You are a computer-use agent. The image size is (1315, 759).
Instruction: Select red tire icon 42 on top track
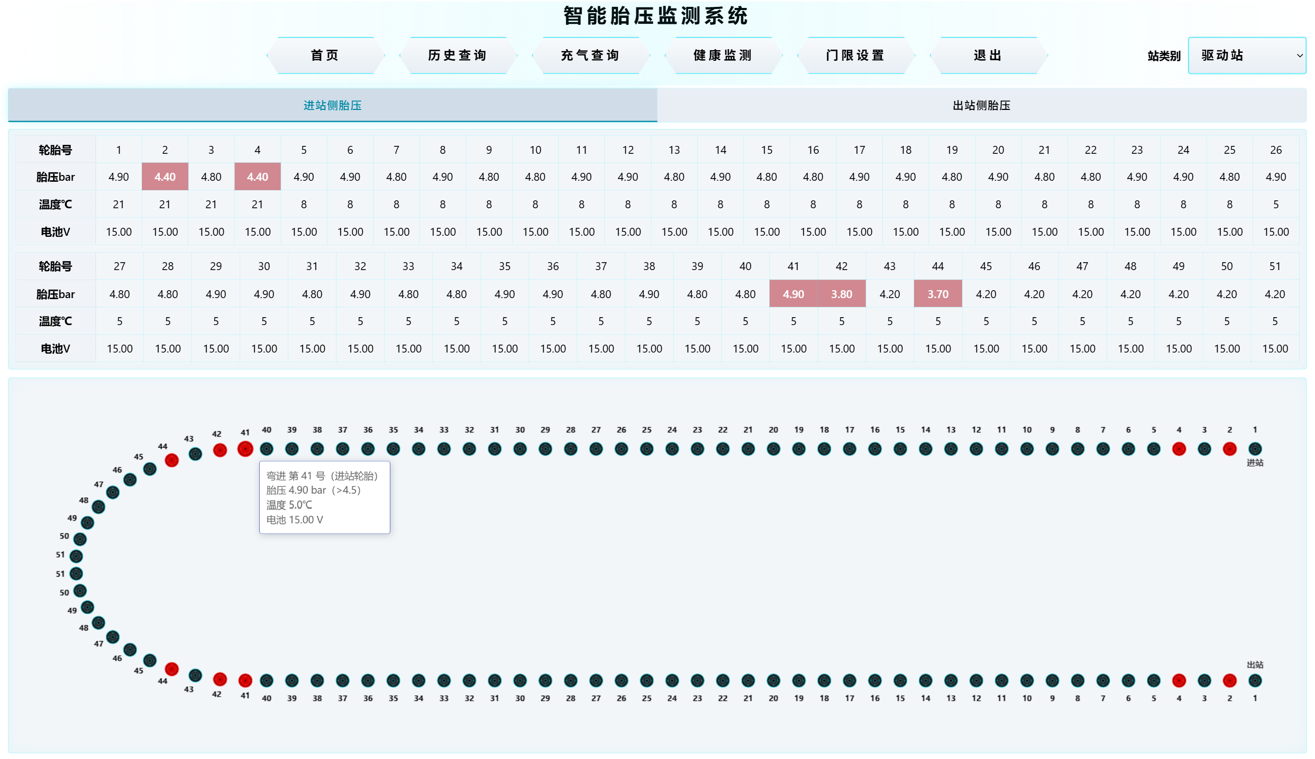click(220, 450)
